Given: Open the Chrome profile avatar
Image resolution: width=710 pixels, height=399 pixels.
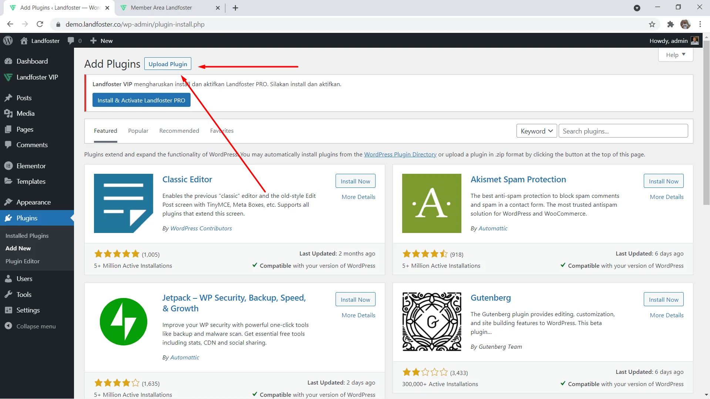Looking at the screenshot, I should pyautogui.click(x=685, y=24).
